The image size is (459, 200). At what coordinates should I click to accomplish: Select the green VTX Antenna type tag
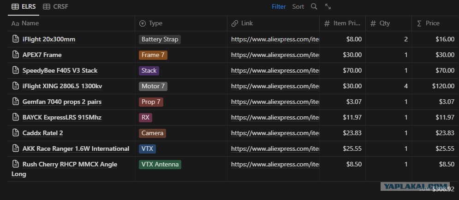coord(160,165)
